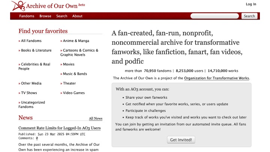Click the Find your favorites heading

point(43,31)
